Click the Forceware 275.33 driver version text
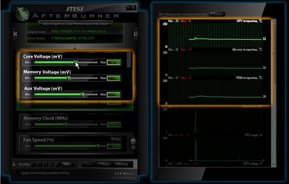This screenshot has width=289, height=184. pos(73,38)
